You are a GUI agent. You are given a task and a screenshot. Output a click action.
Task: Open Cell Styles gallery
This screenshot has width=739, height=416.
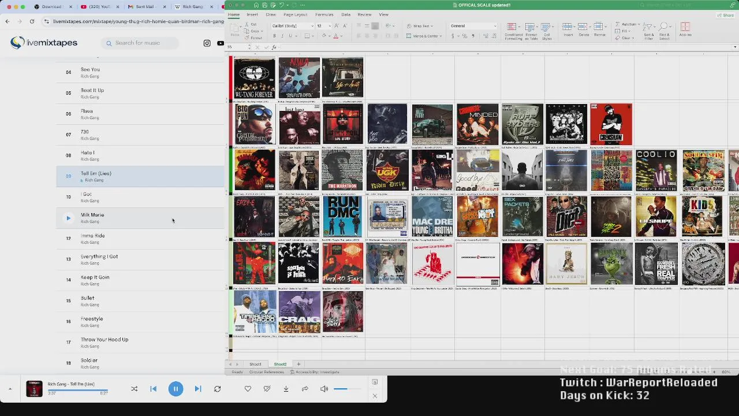tap(547, 31)
